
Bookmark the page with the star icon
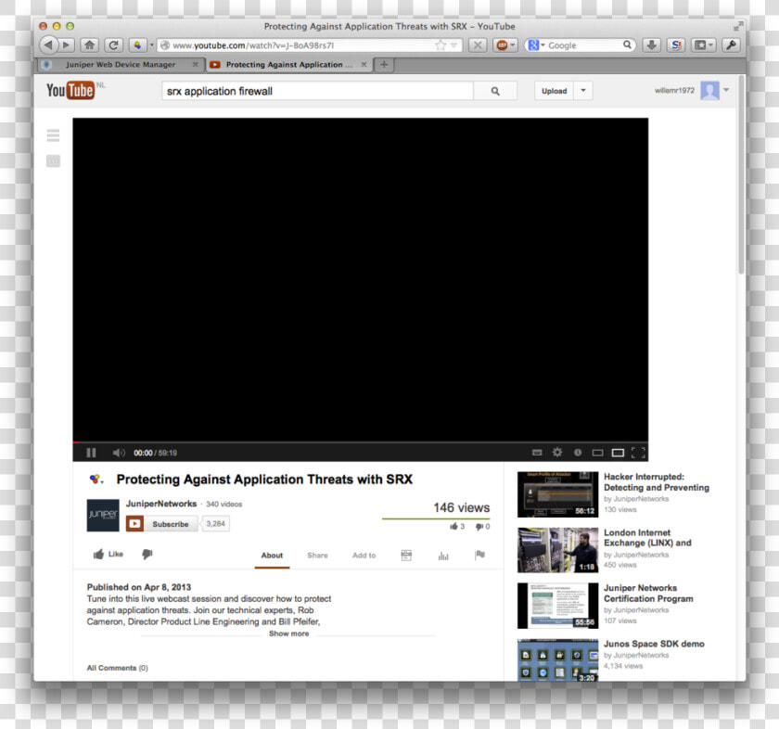(441, 45)
